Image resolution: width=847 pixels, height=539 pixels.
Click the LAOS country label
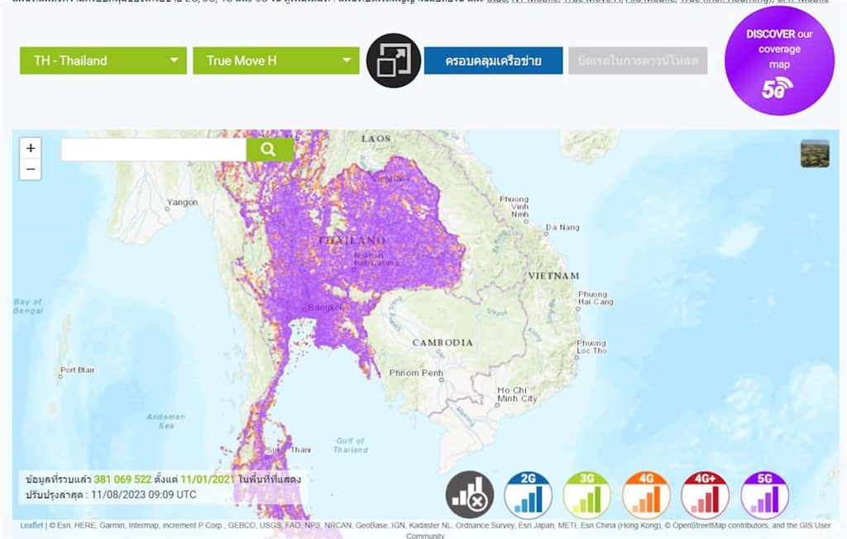coord(376,139)
